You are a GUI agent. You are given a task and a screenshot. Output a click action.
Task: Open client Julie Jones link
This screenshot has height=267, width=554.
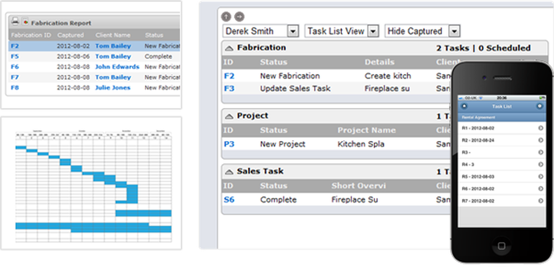click(x=112, y=88)
